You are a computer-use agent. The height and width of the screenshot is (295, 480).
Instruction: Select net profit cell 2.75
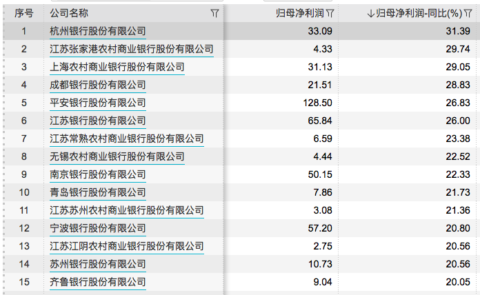coord(323,246)
